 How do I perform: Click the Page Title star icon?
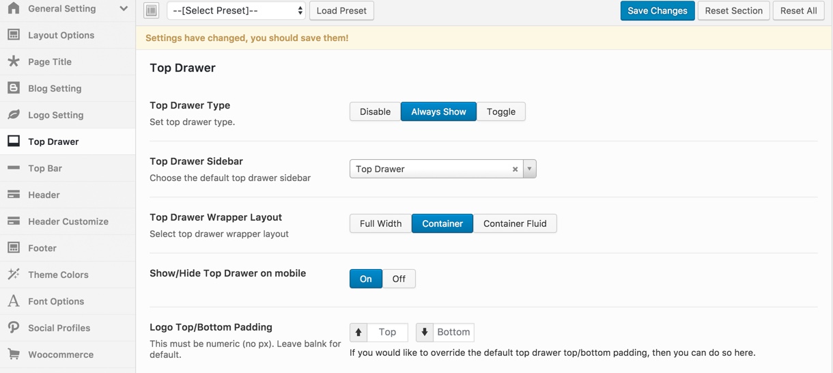[14, 61]
